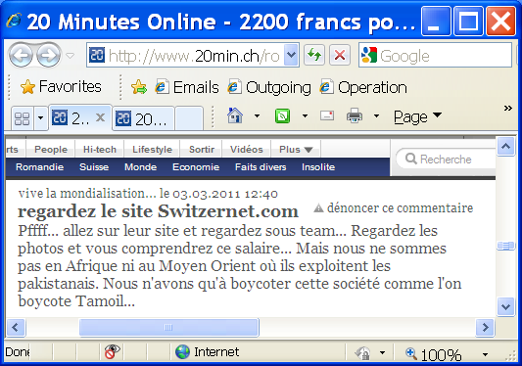Close the active tab with its X
The width and height of the screenshot is (522, 366).
pos(100,117)
